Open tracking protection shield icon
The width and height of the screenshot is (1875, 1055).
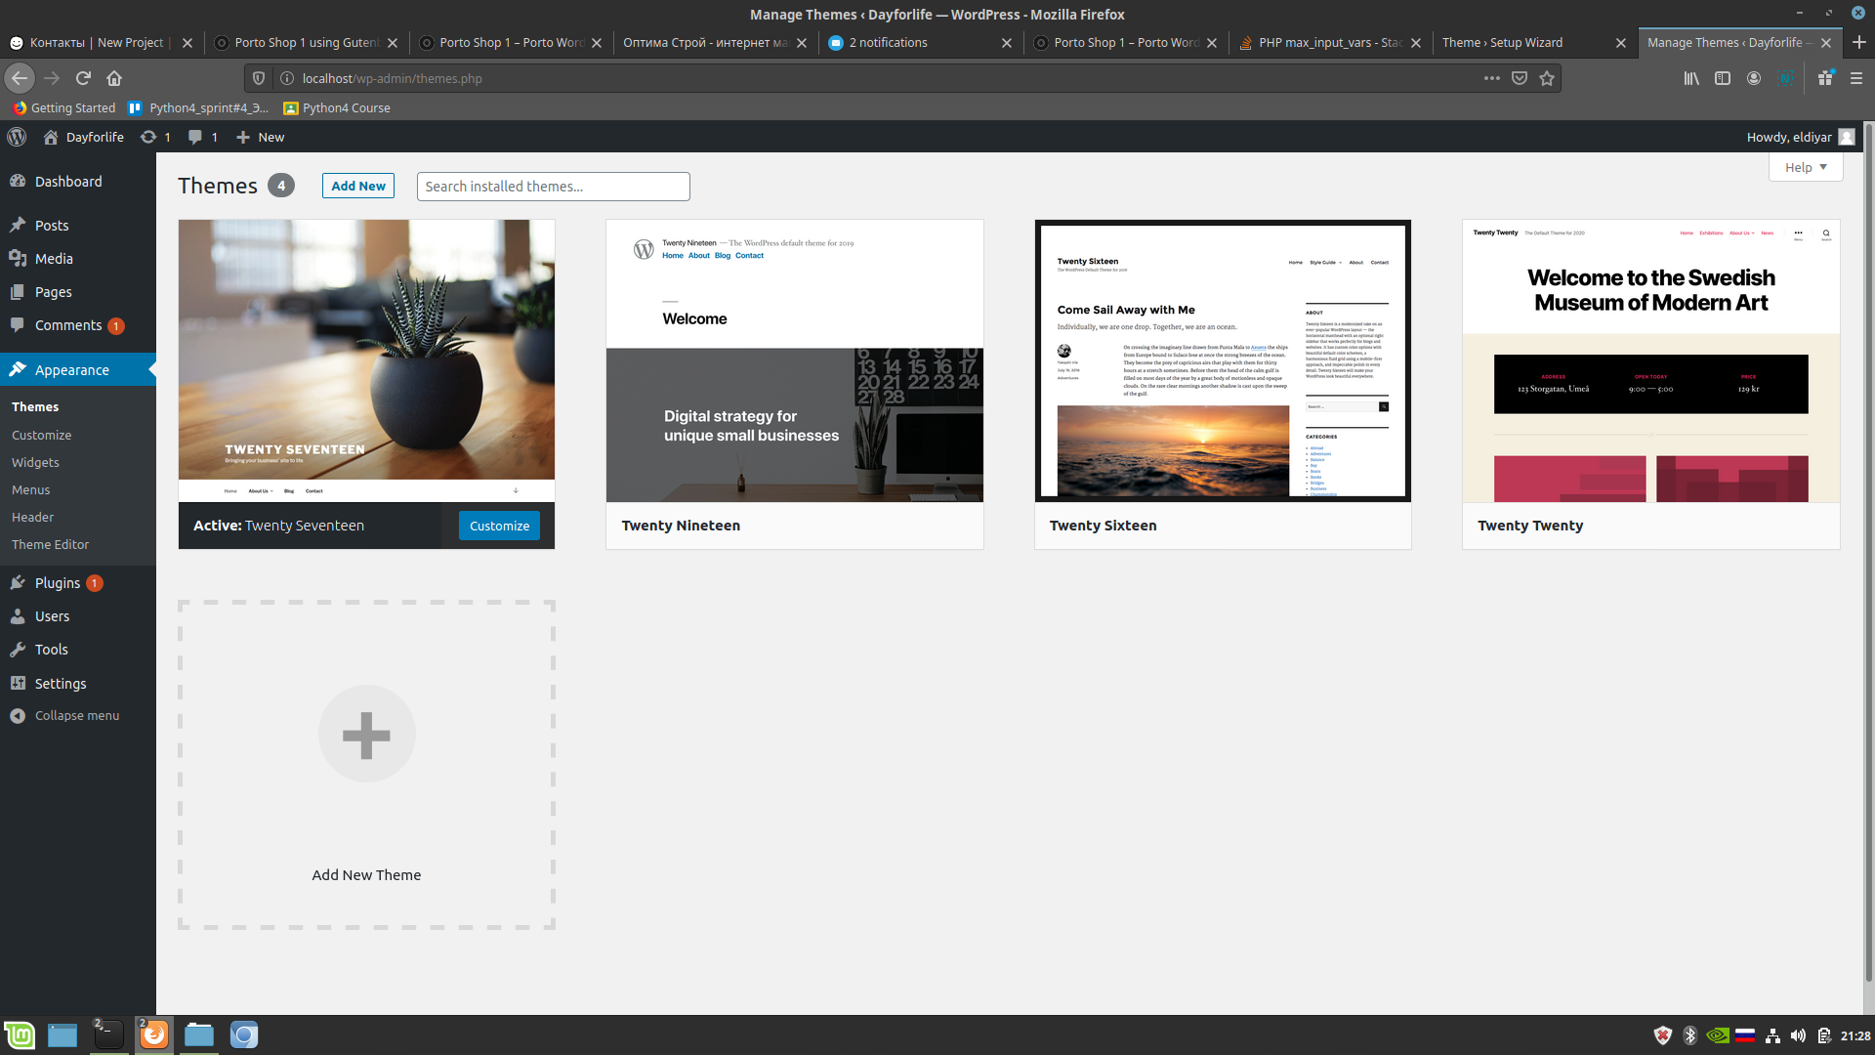pyautogui.click(x=259, y=78)
